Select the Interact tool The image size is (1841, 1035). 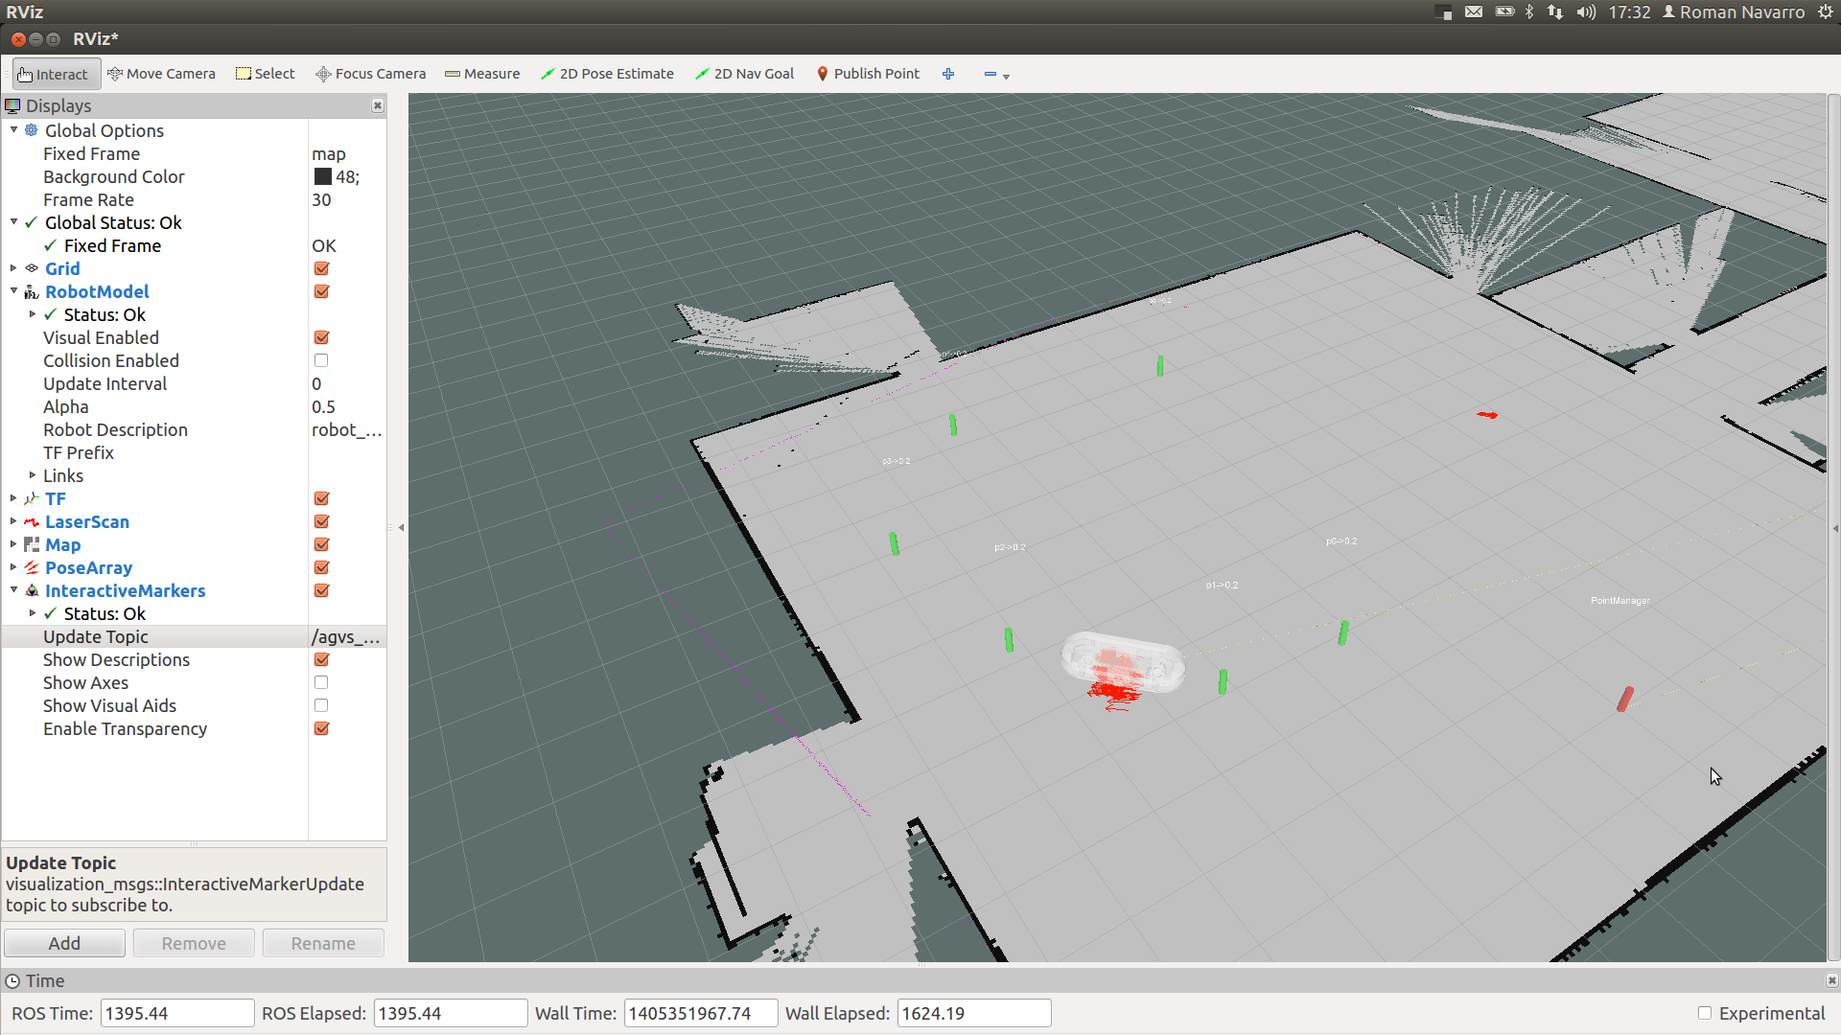pos(55,74)
